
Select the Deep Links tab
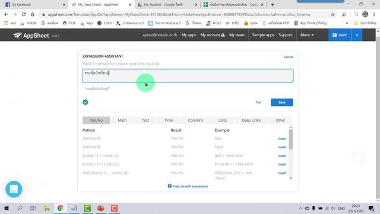251,120
